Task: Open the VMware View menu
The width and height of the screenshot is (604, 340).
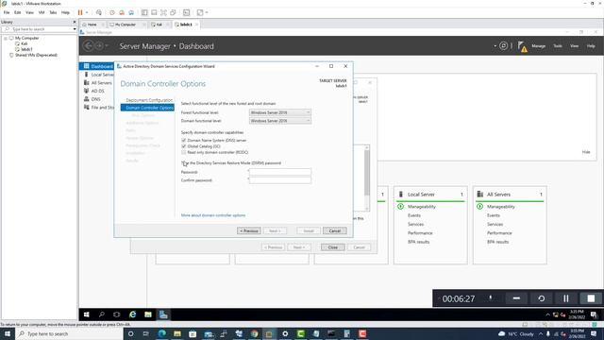Action: pos(29,12)
